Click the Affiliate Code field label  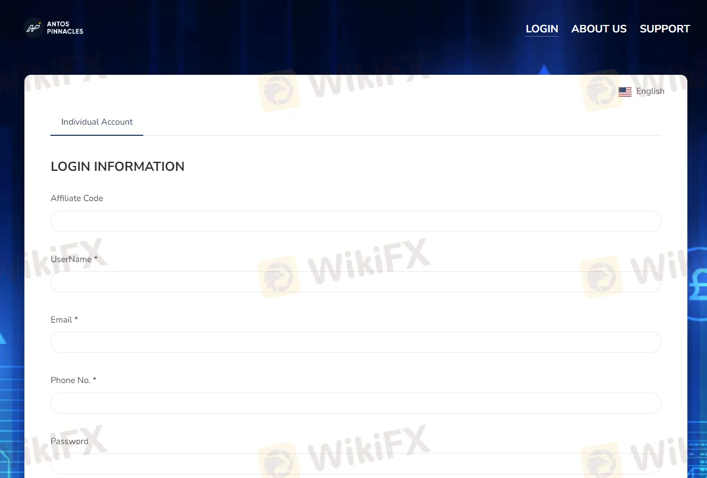(77, 198)
